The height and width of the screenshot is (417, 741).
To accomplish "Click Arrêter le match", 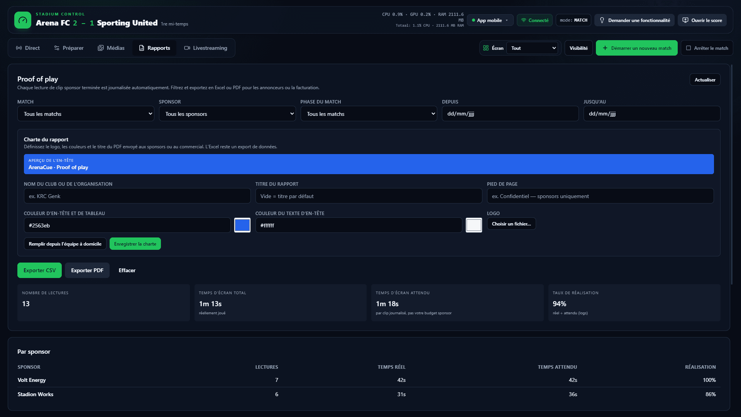I will [707, 48].
